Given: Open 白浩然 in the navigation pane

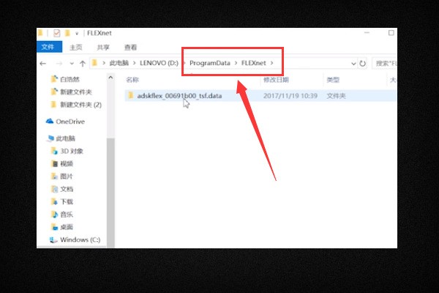Looking at the screenshot, I should click(70, 79).
